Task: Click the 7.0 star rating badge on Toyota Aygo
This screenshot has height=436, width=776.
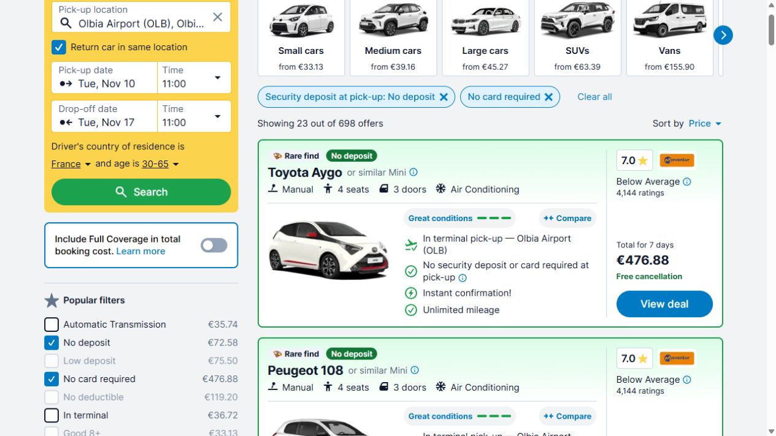Action: 634,160
